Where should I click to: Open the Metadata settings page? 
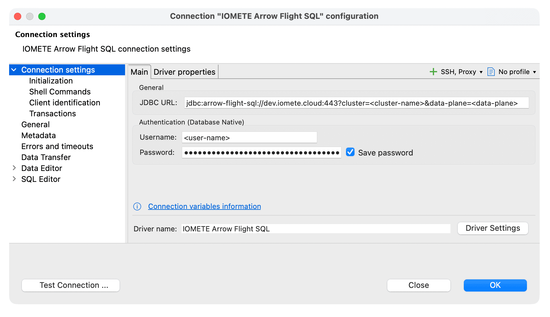(x=39, y=135)
